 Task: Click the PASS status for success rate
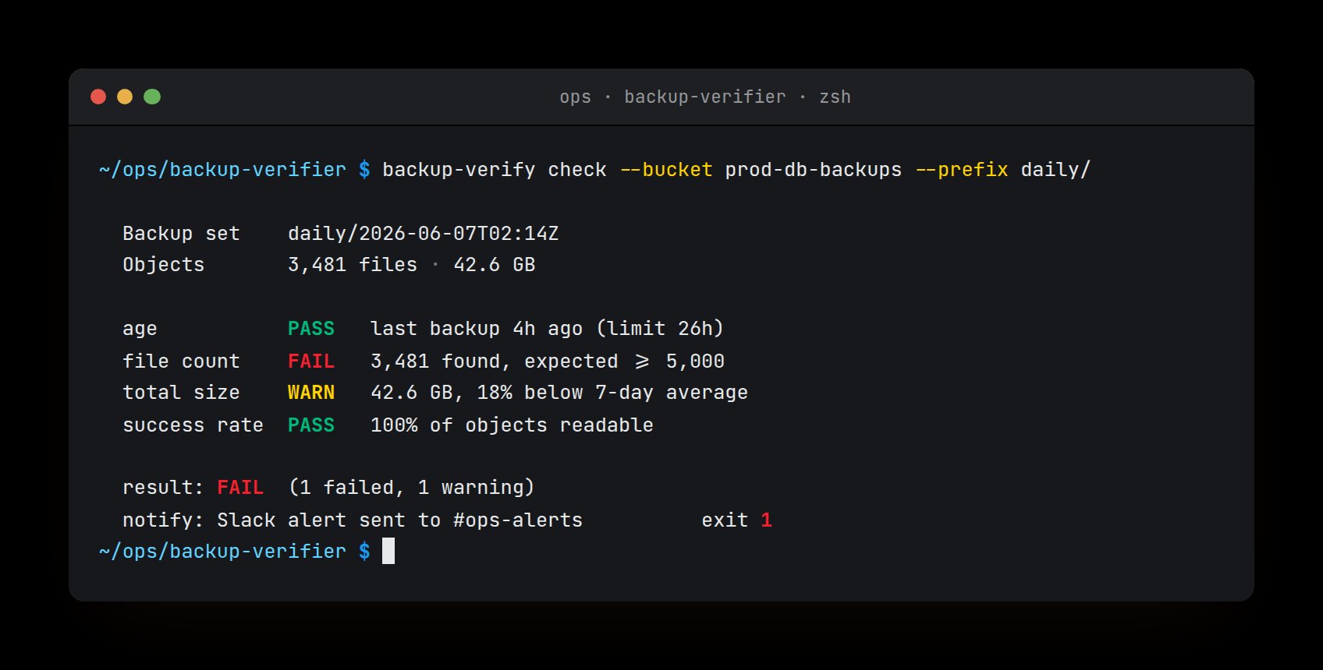(311, 425)
